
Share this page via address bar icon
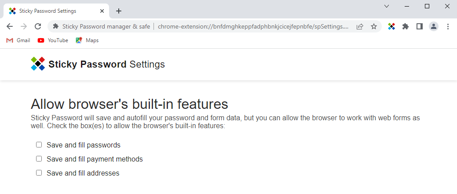click(x=360, y=26)
